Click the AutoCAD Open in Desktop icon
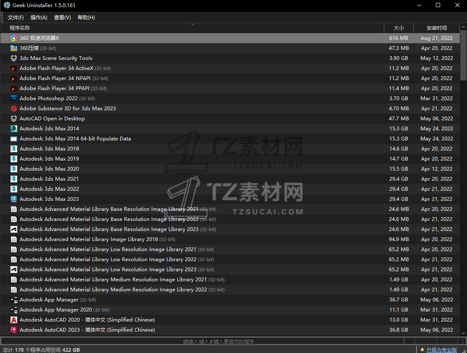The height and width of the screenshot is (353, 467). pyautogui.click(x=14, y=119)
